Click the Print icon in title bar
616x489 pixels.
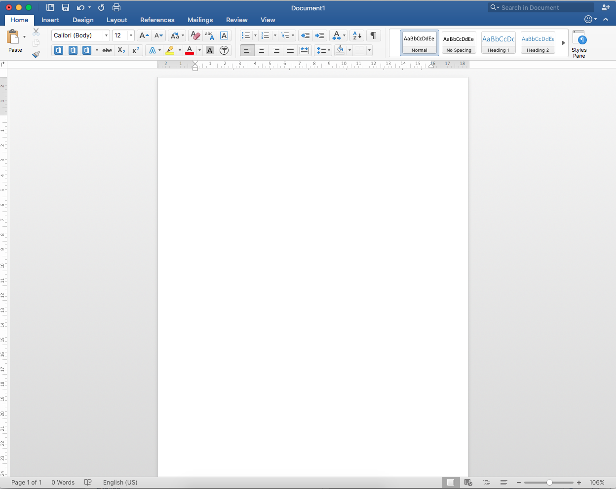click(116, 7)
